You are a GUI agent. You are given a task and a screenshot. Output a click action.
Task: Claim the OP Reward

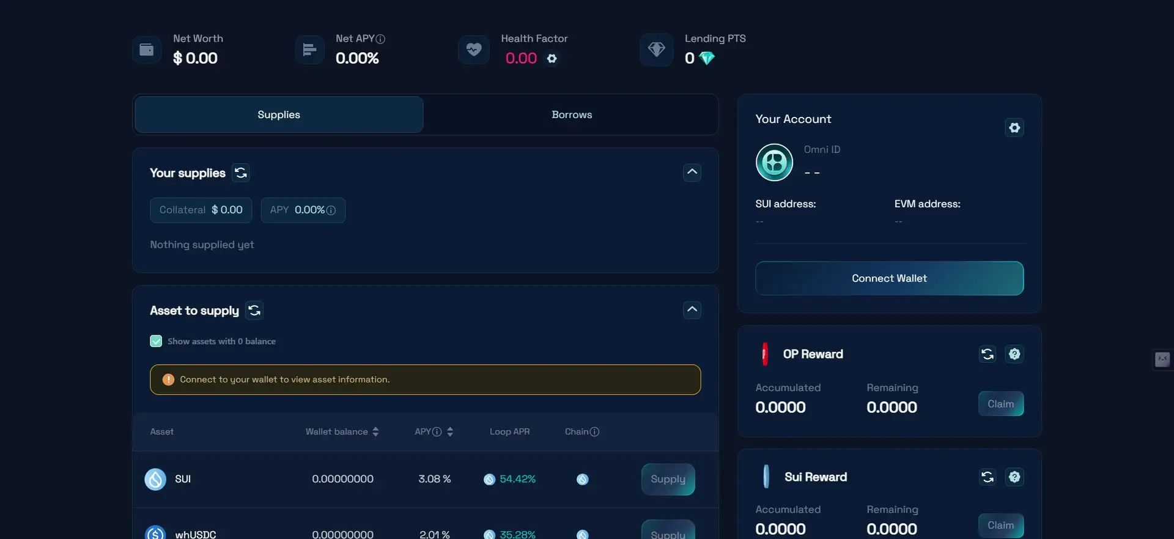click(1000, 404)
